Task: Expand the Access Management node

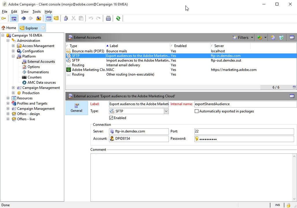Action: pos(13,46)
